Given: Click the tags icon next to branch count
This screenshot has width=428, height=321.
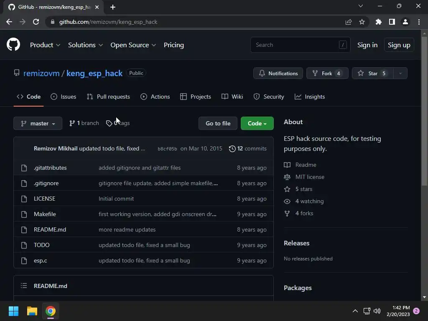Looking at the screenshot, I should coord(109,123).
